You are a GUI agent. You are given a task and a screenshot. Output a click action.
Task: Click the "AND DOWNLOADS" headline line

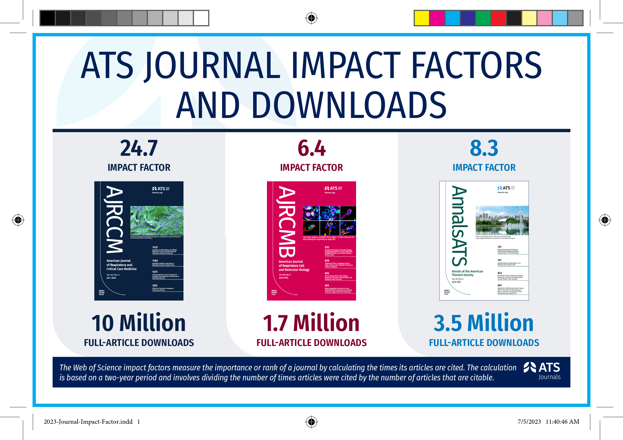coord(311,105)
